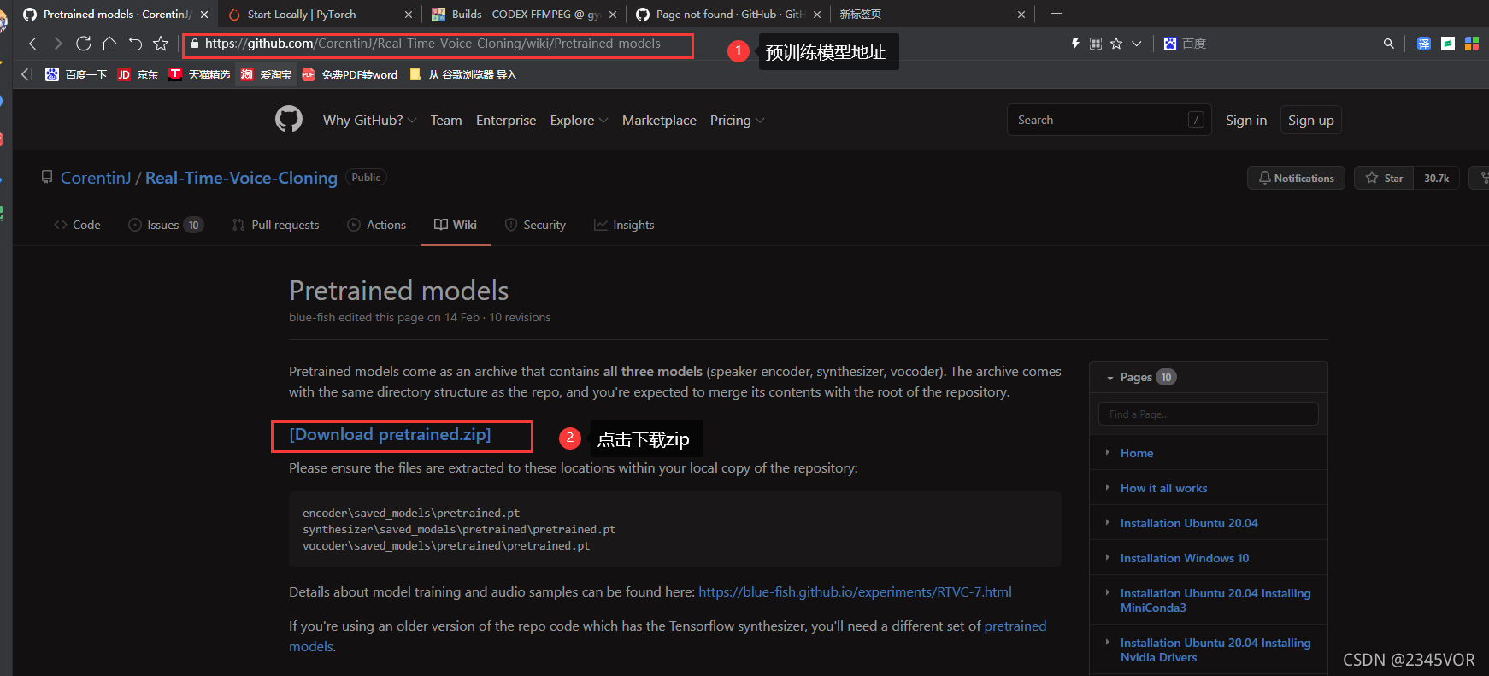Switch to Builds CODEX FFMPEG tab

point(523,14)
